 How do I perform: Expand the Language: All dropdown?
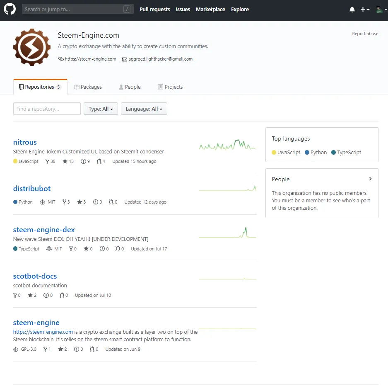[144, 109]
